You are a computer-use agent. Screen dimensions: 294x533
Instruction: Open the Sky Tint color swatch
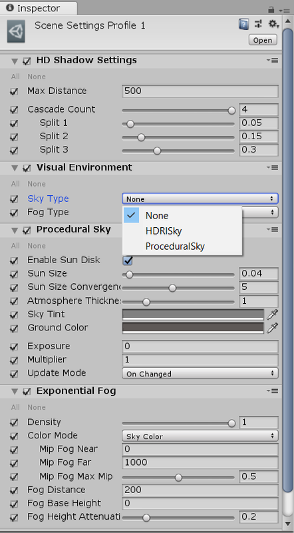point(193,314)
